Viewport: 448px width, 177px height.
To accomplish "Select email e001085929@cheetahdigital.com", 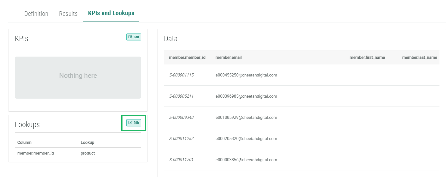I will pos(246,117).
